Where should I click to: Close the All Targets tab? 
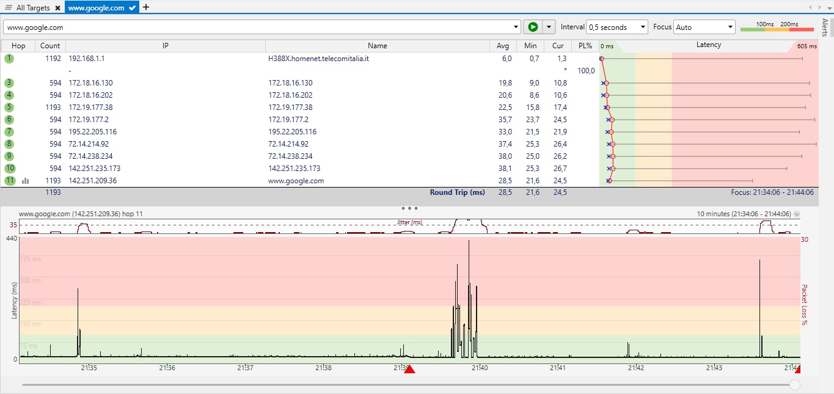[57, 8]
